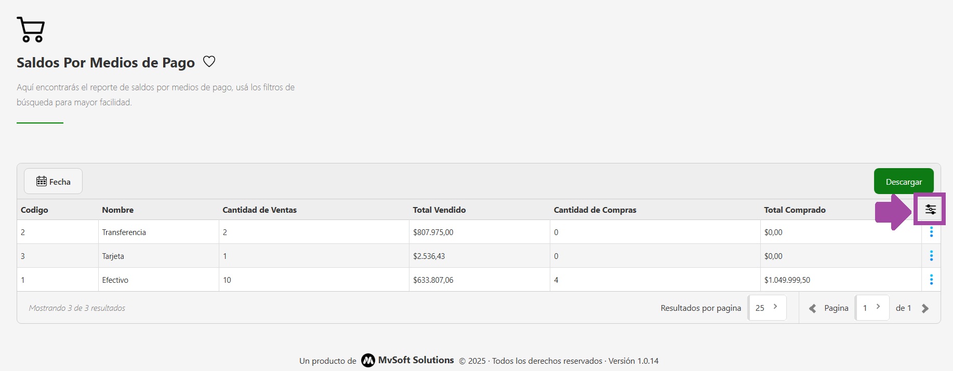Viewport: 953px width, 371px height.
Task: Open options menu for Efectivo row
Action: click(931, 280)
